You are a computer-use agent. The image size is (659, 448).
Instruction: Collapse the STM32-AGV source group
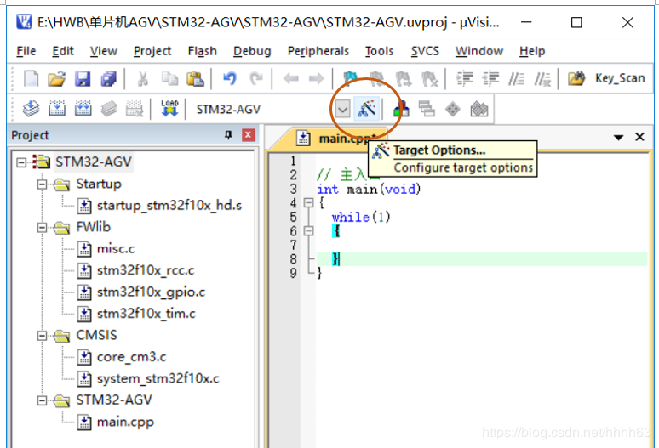pos(42,400)
